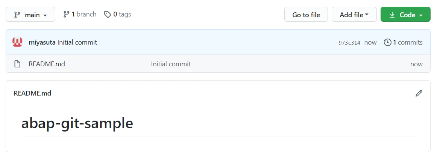Open the miyasuta username link
Image resolution: width=437 pixels, height=157 pixels.
(42, 42)
